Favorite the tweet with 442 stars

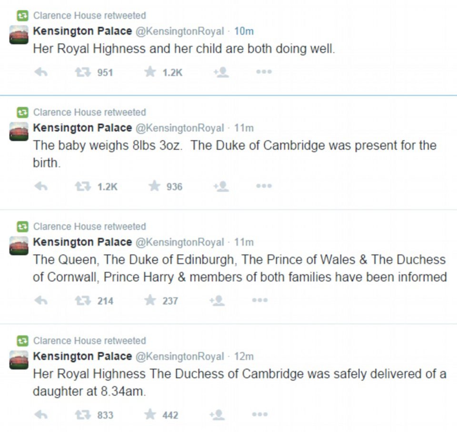click(x=150, y=414)
